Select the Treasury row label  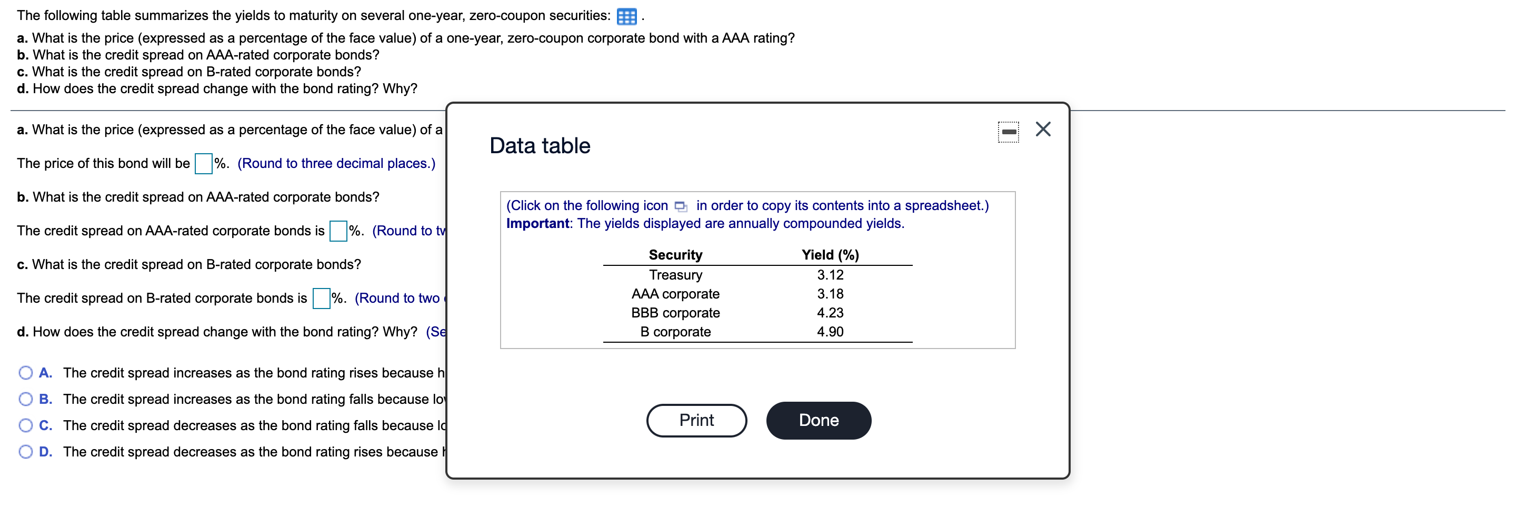[x=675, y=275]
